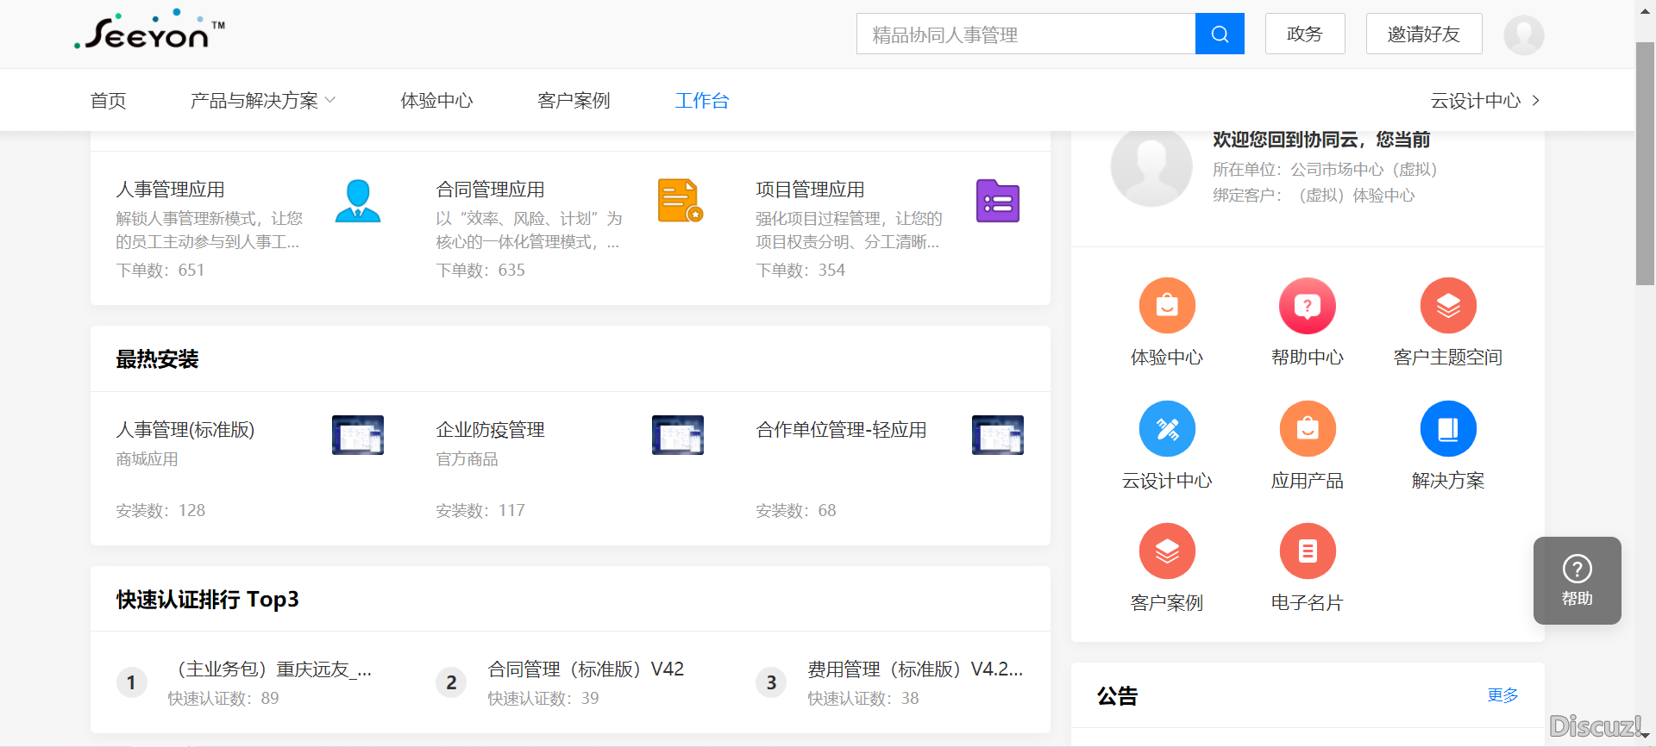Open thumbnail of 企业防疫管理
Screen dimensions: 1656x747
click(678, 435)
